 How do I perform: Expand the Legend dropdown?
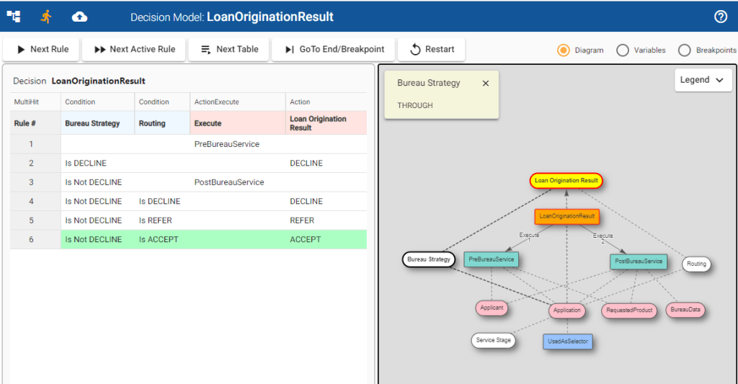[702, 80]
